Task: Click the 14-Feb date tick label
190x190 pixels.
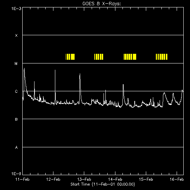Action: coord(115,179)
